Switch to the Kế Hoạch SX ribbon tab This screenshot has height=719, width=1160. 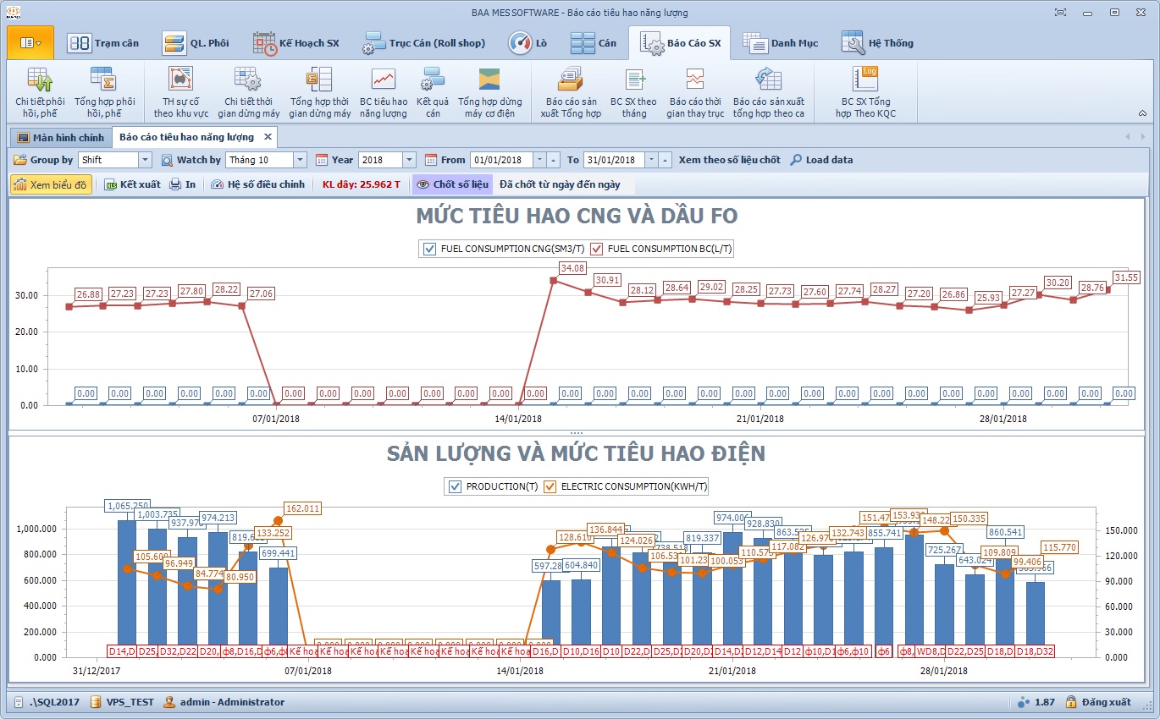[x=296, y=43]
